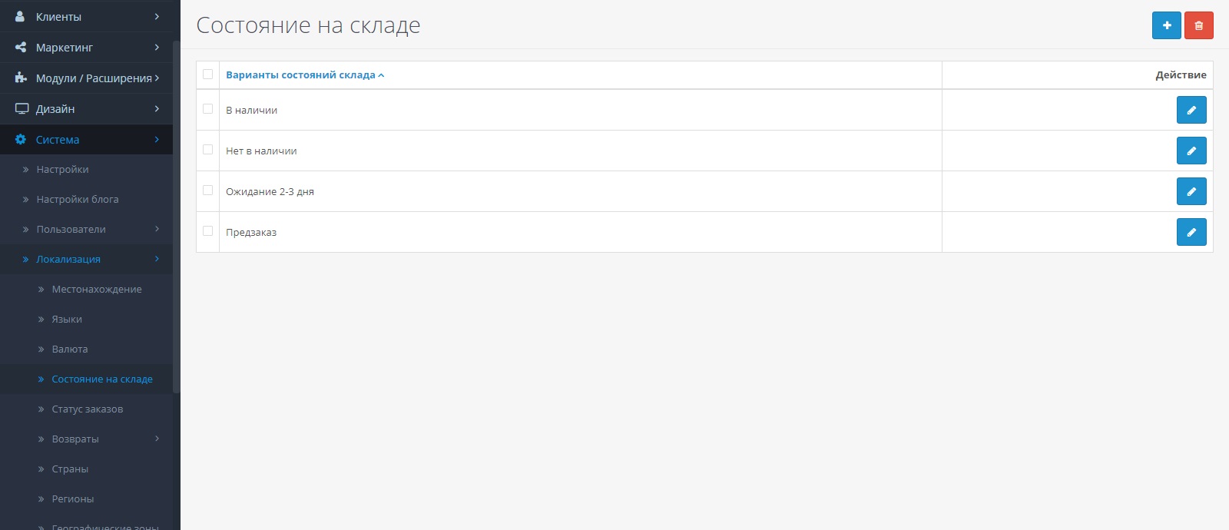Click the red trash delete button
The image size is (1229, 530).
click(1198, 25)
